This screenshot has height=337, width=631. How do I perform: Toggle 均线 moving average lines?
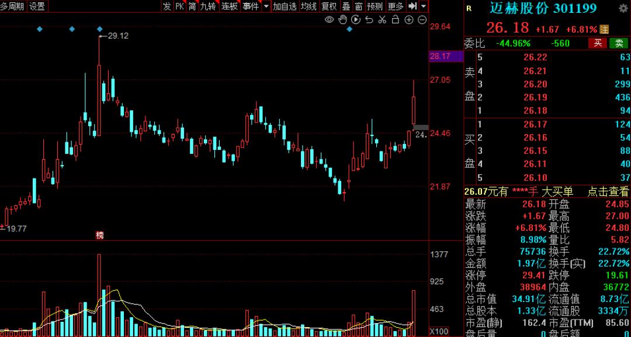coord(308,6)
